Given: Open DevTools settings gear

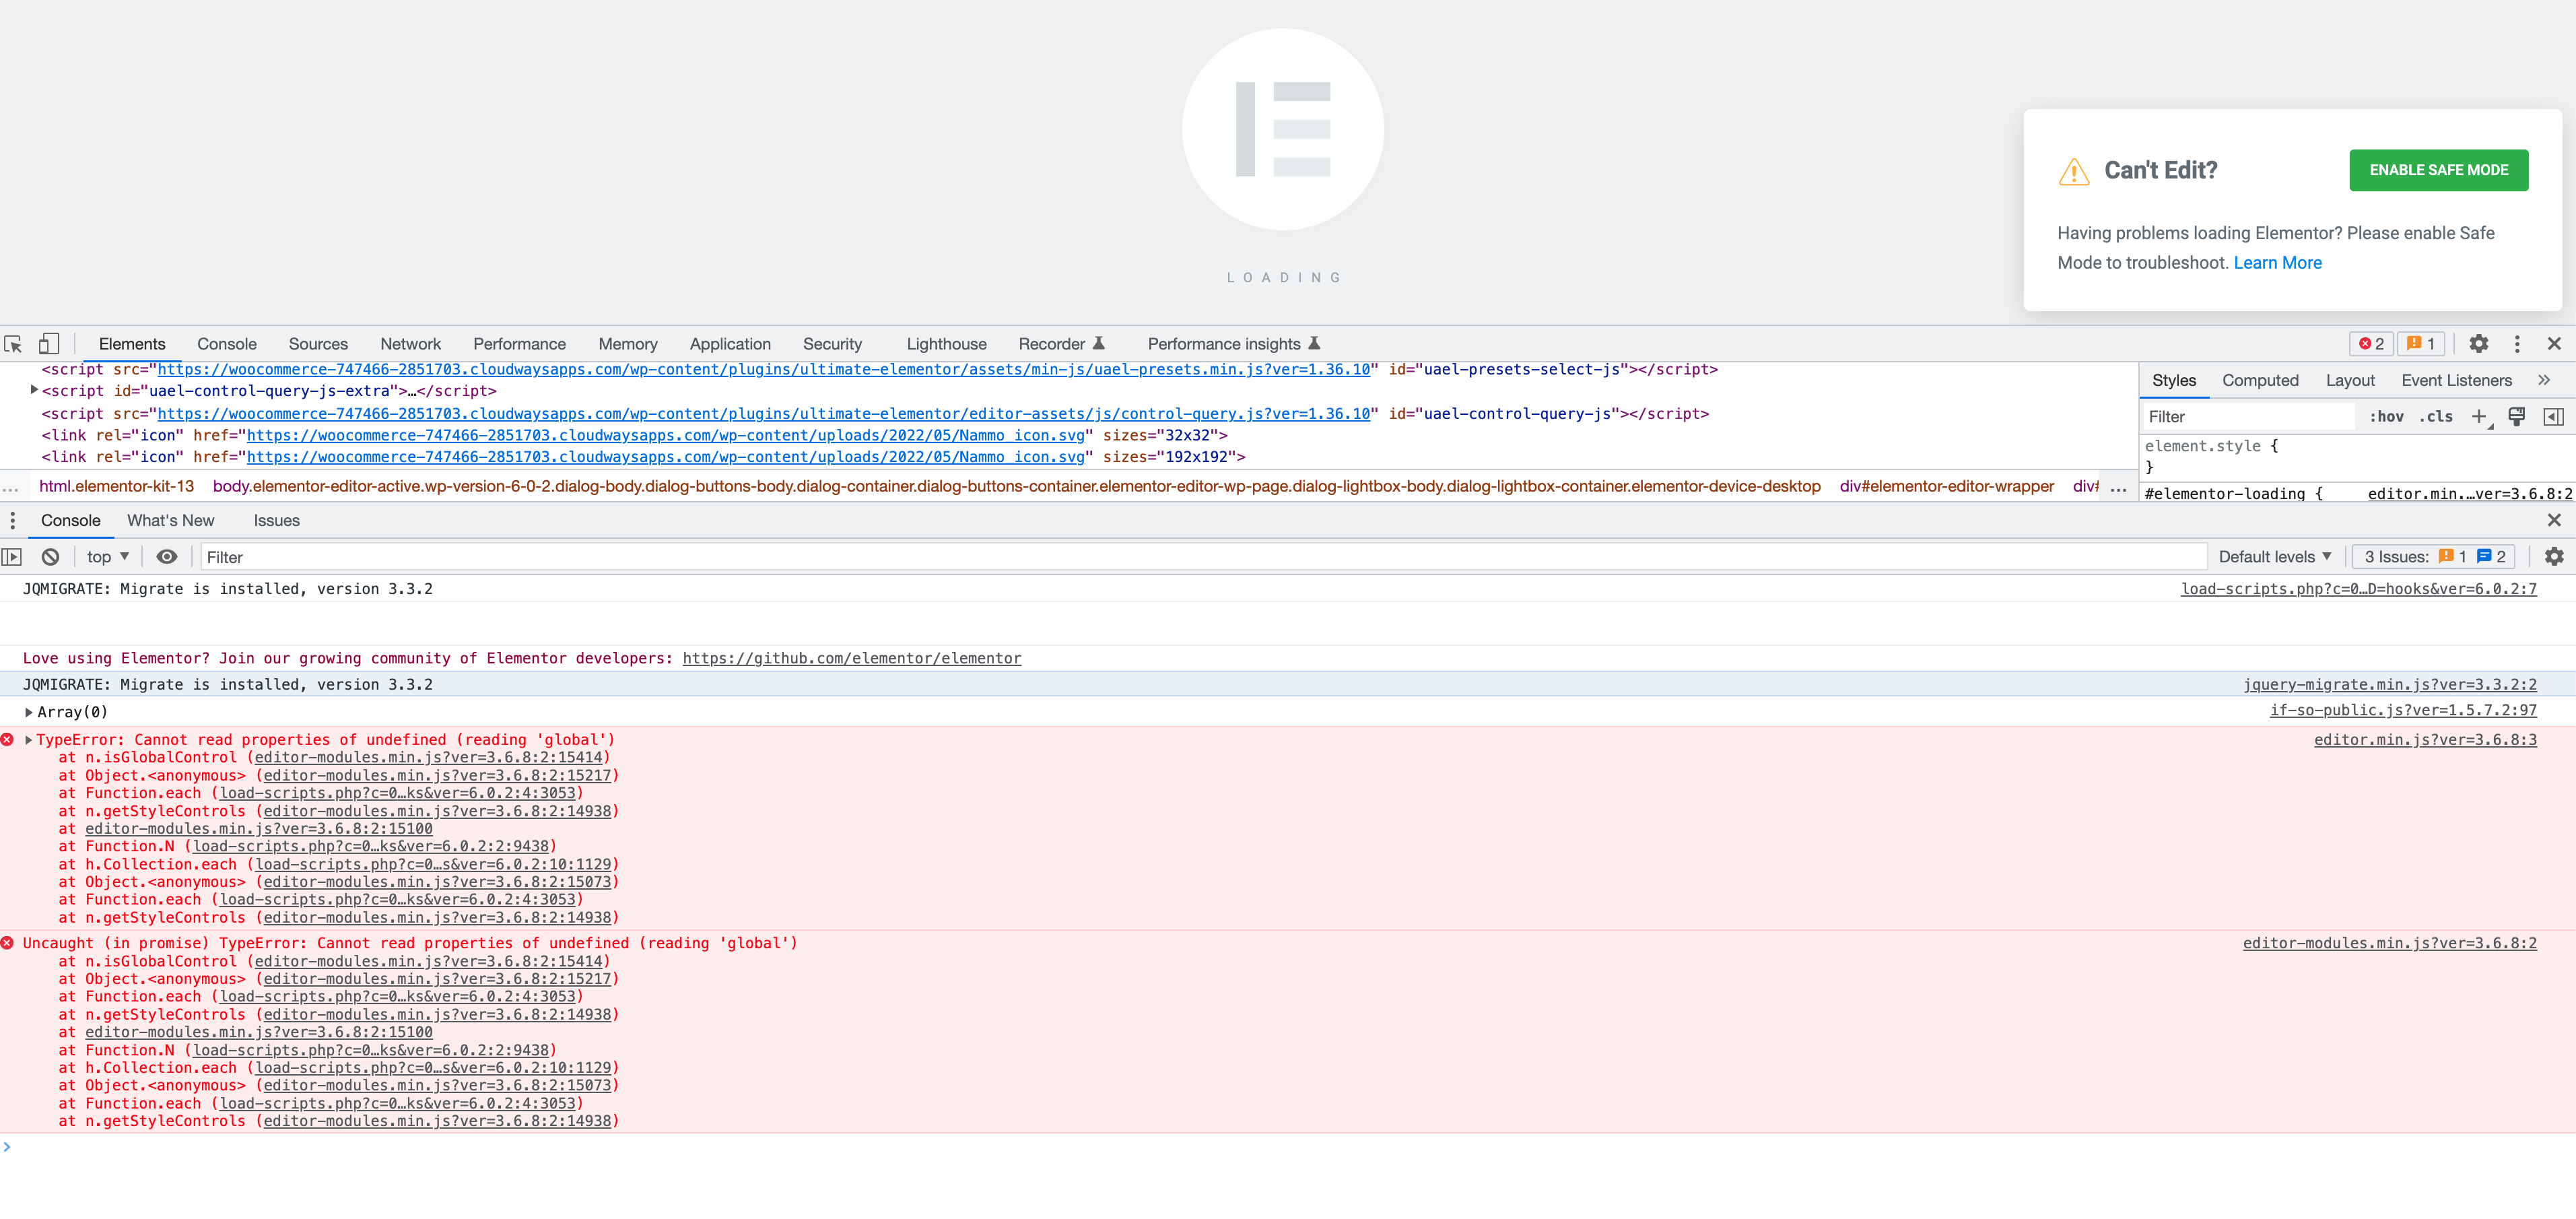Looking at the screenshot, I should click(2479, 344).
